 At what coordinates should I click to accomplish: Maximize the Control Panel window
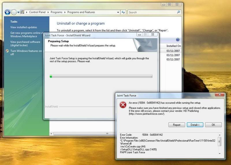point(169,4)
